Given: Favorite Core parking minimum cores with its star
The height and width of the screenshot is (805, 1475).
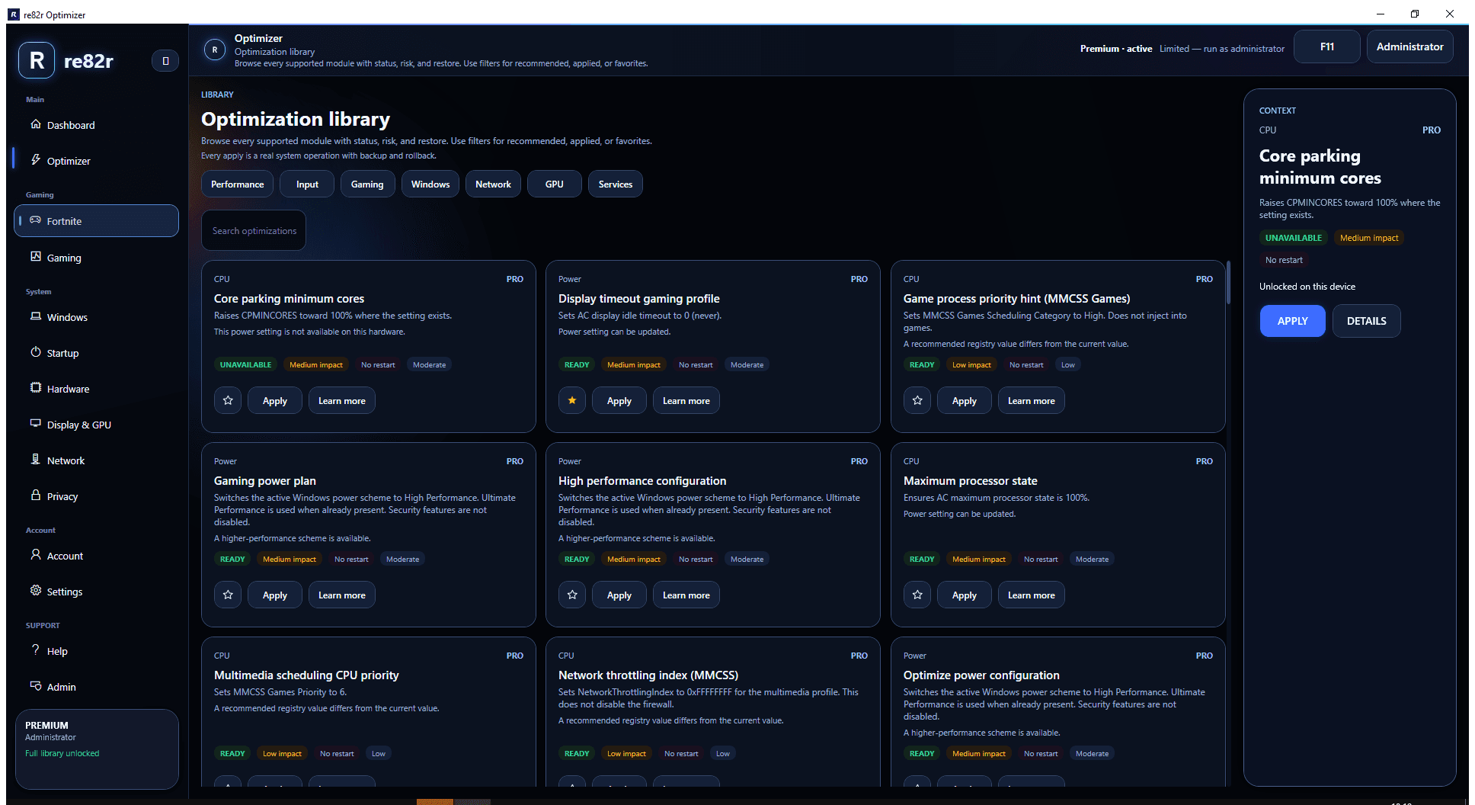Looking at the screenshot, I should (x=228, y=400).
